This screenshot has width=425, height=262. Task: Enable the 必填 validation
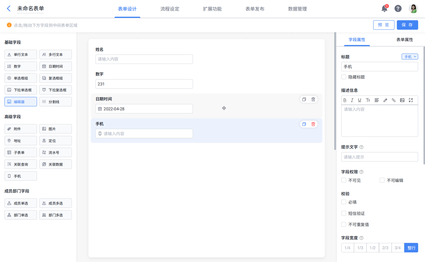[x=344, y=202]
